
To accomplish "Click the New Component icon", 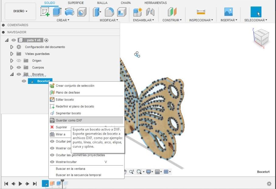I will pos(138,12).
